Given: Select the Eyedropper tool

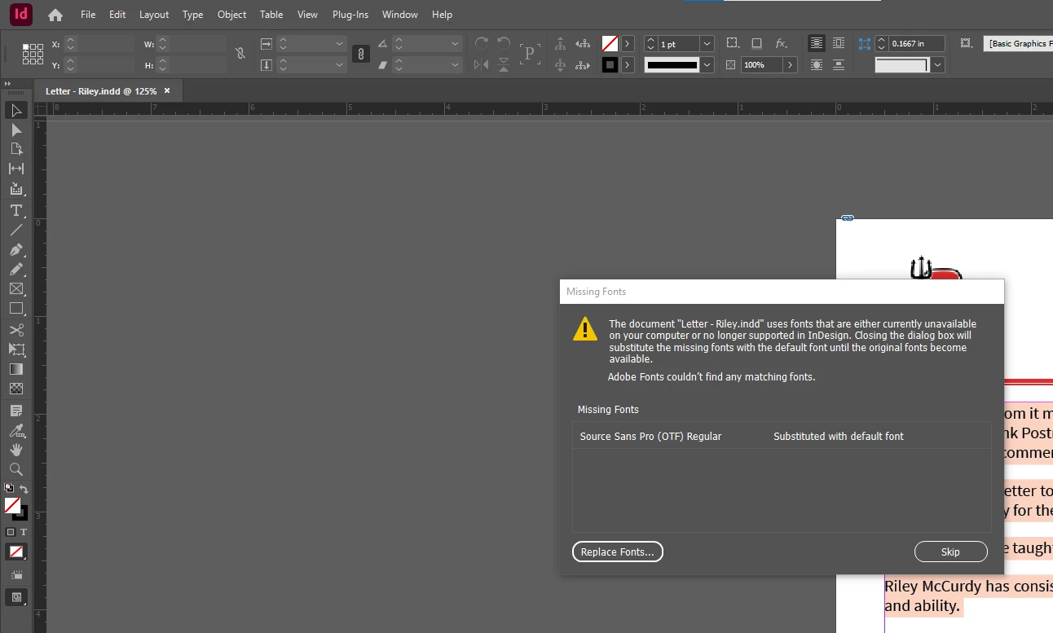Looking at the screenshot, I should [16, 430].
